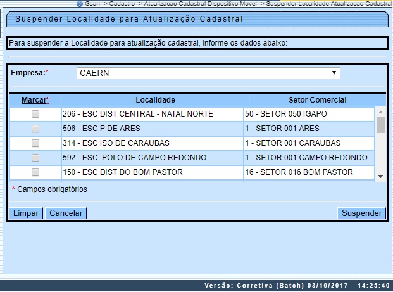Open the Empresa dropdown showing CAERN
The image size is (393, 292).
point(208,73)
